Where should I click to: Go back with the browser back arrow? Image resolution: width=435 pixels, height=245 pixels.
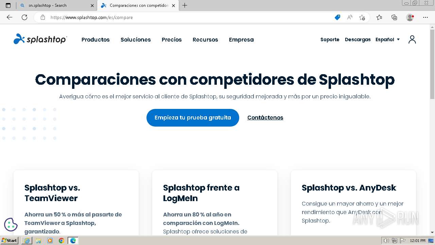tap(10, 17)
